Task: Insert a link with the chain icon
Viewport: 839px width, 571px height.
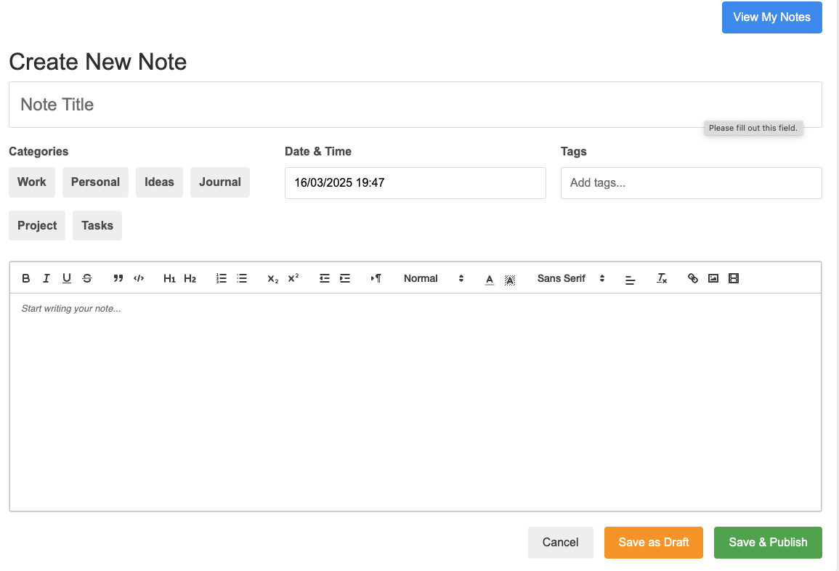Action: pyautogui.click(x=693, y=278)
